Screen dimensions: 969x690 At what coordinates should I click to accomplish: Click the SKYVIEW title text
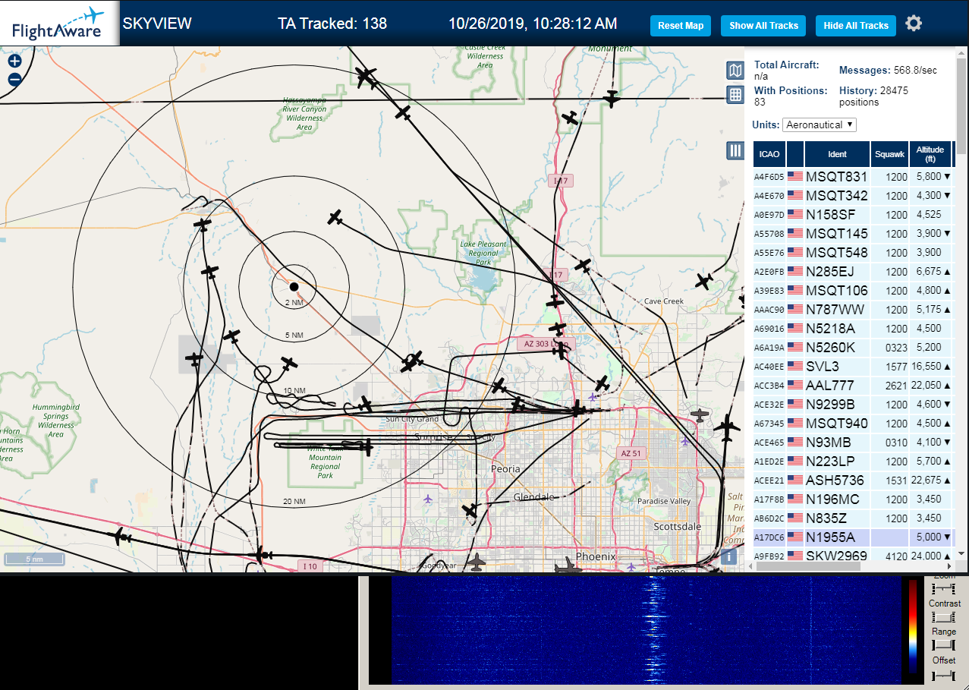click(157, 24)
